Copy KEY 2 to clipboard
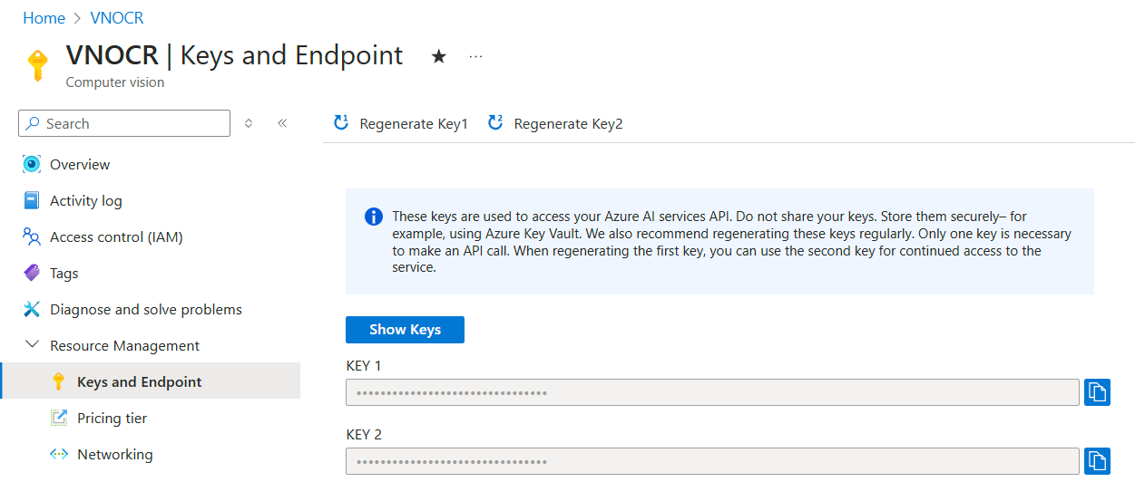The image size is (1135, 482). 1097,460
